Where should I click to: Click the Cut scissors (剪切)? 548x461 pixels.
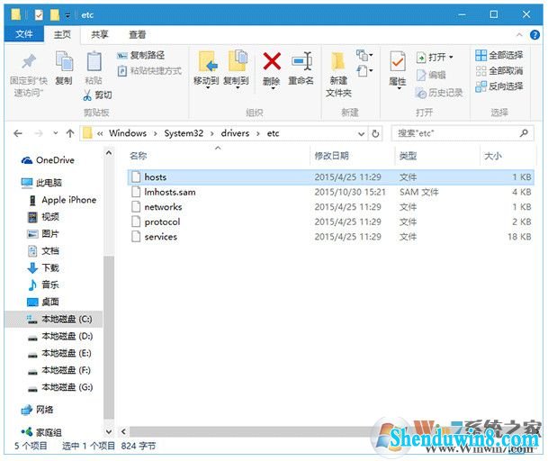tap(97, 95)
